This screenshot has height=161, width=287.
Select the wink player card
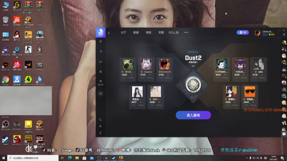click(258, 69)
